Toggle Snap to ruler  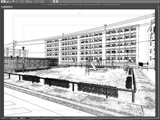(x=45, y=2)
